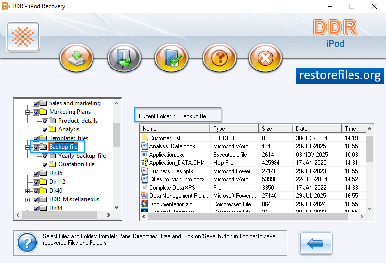Click the Customer List folder icon
This screenshot has width=386, height=263.
tap(145, 138)
